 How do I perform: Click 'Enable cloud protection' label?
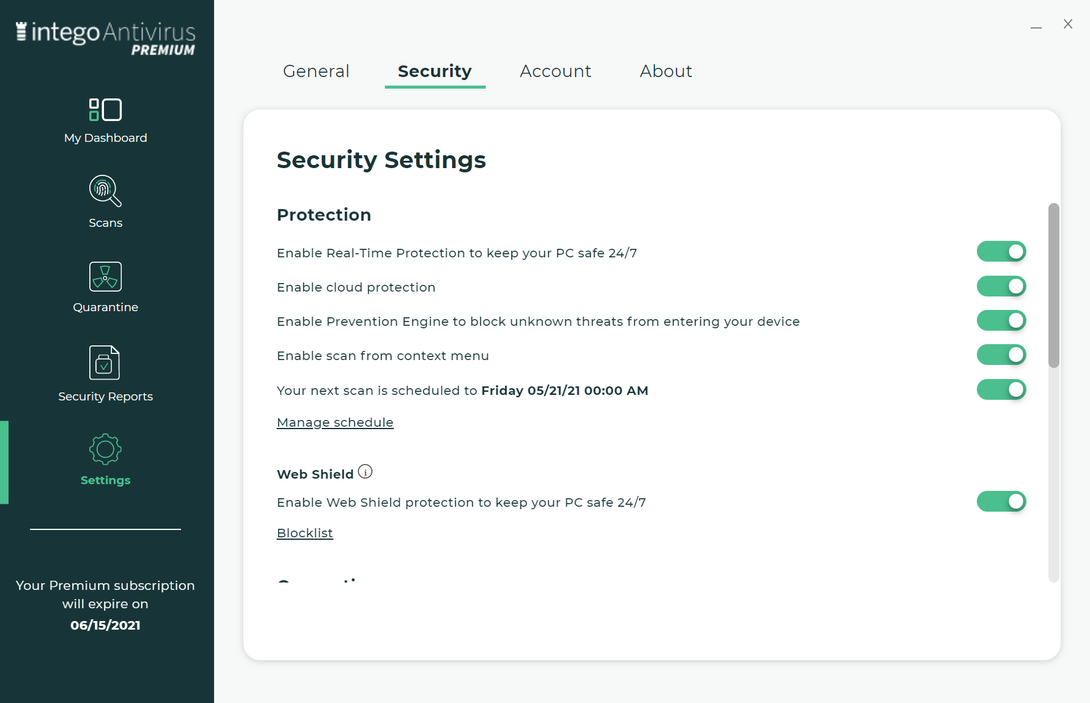[356, 287]
